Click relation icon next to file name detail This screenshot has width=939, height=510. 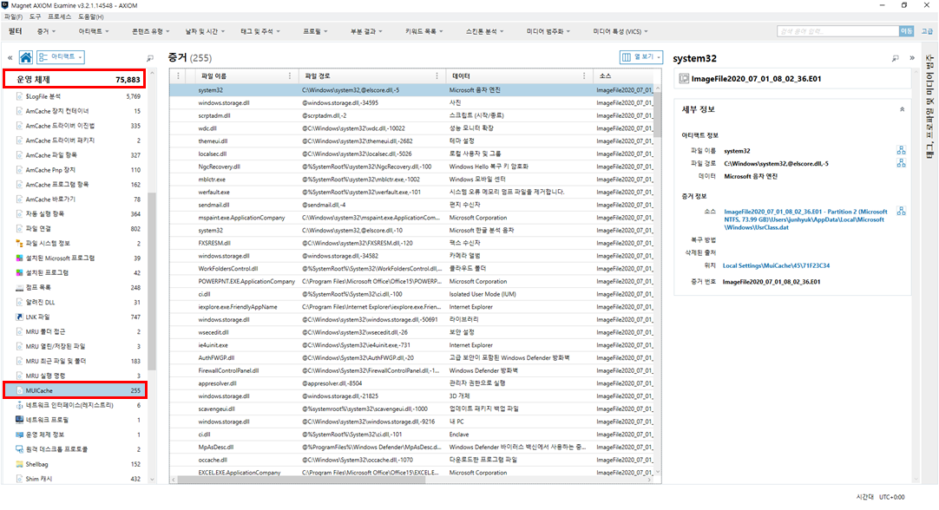902,150
